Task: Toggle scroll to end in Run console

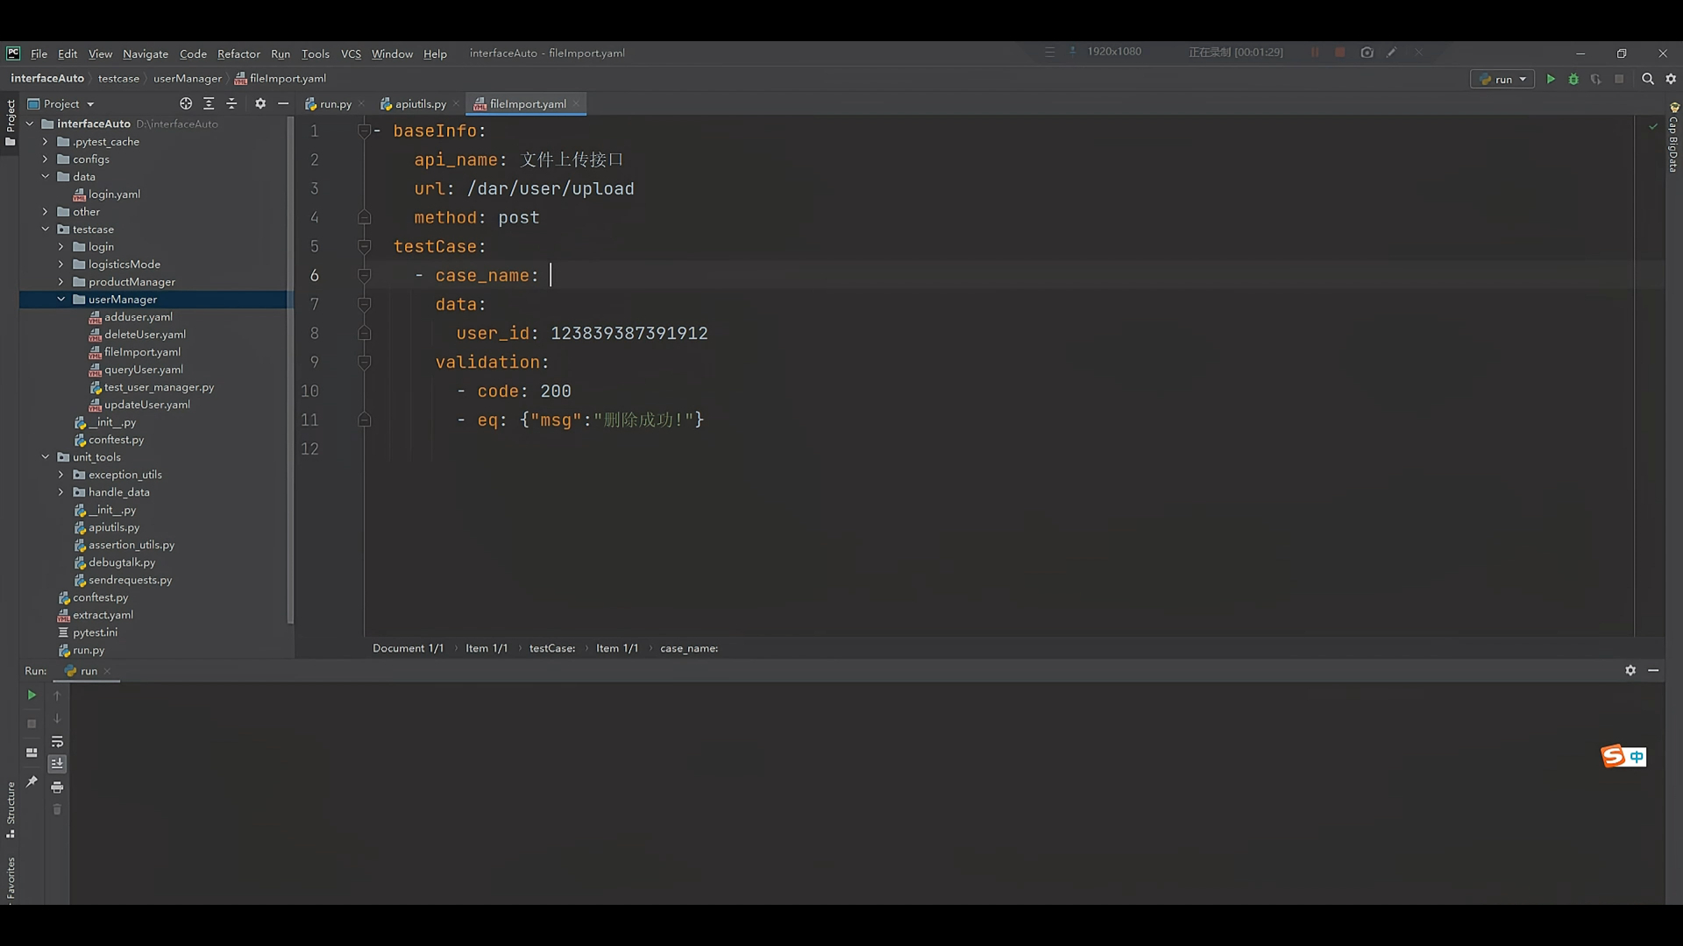Action: click(x=57, y=764)
